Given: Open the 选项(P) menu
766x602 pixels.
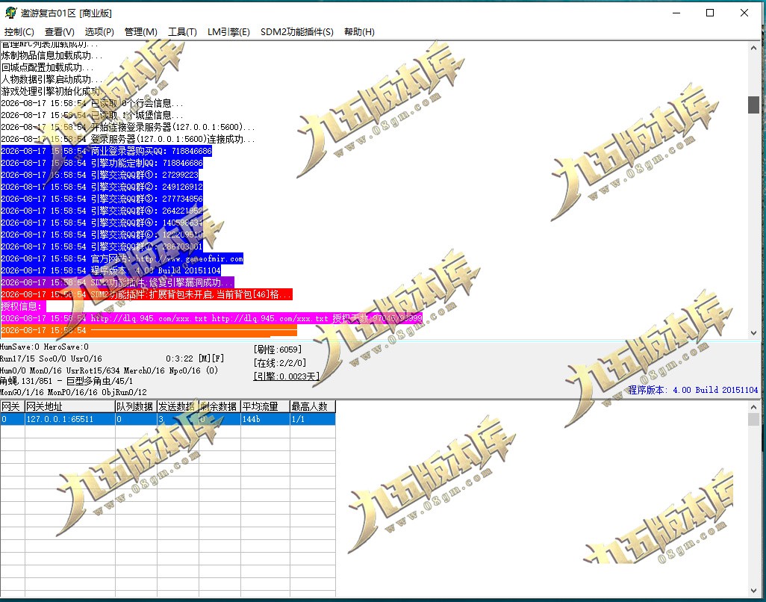Looking at the screenshot, I should 99,32.
